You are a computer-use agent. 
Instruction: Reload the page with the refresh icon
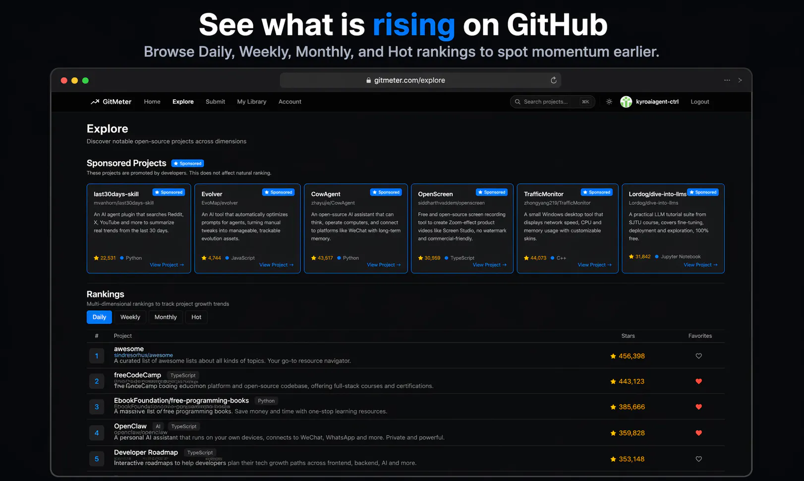pyautogui.click(x=554, y=80)
